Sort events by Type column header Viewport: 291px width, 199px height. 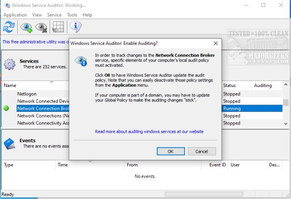tap(28, 165)
